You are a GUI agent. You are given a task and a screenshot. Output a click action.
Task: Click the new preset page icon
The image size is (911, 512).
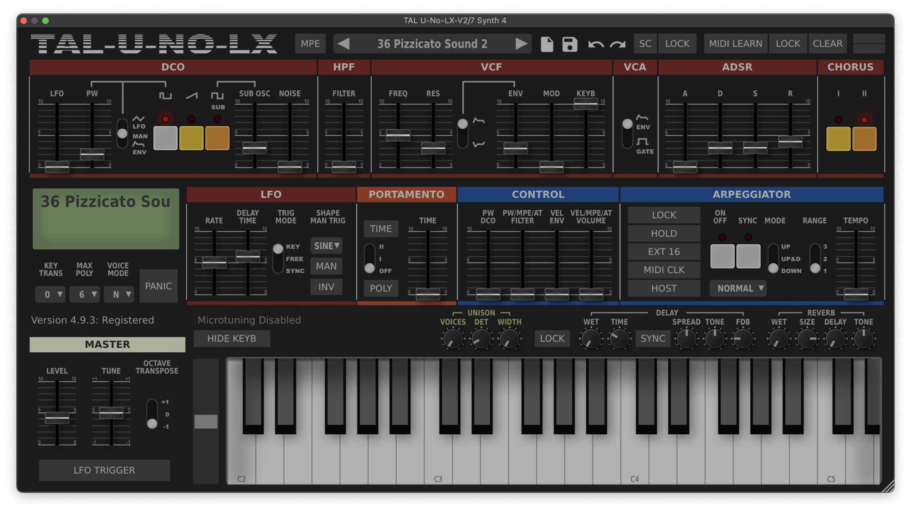tap(547, 44)
